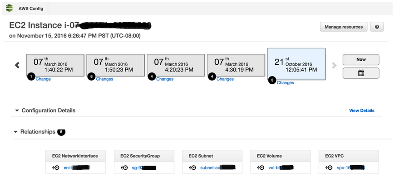Show the 3 Changes under October 21
This screenshot has width=394, height=177.
[285, 82]
